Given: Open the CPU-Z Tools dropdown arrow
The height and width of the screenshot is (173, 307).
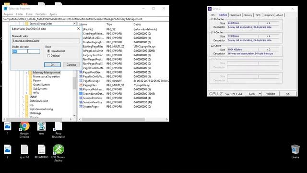Looking at the screenshot, I should tap(260, 94).
